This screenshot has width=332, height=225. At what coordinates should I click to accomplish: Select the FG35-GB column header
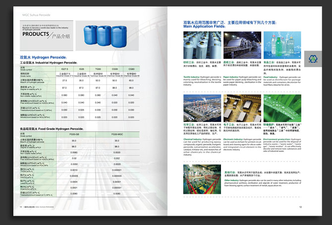pos(74,134)
